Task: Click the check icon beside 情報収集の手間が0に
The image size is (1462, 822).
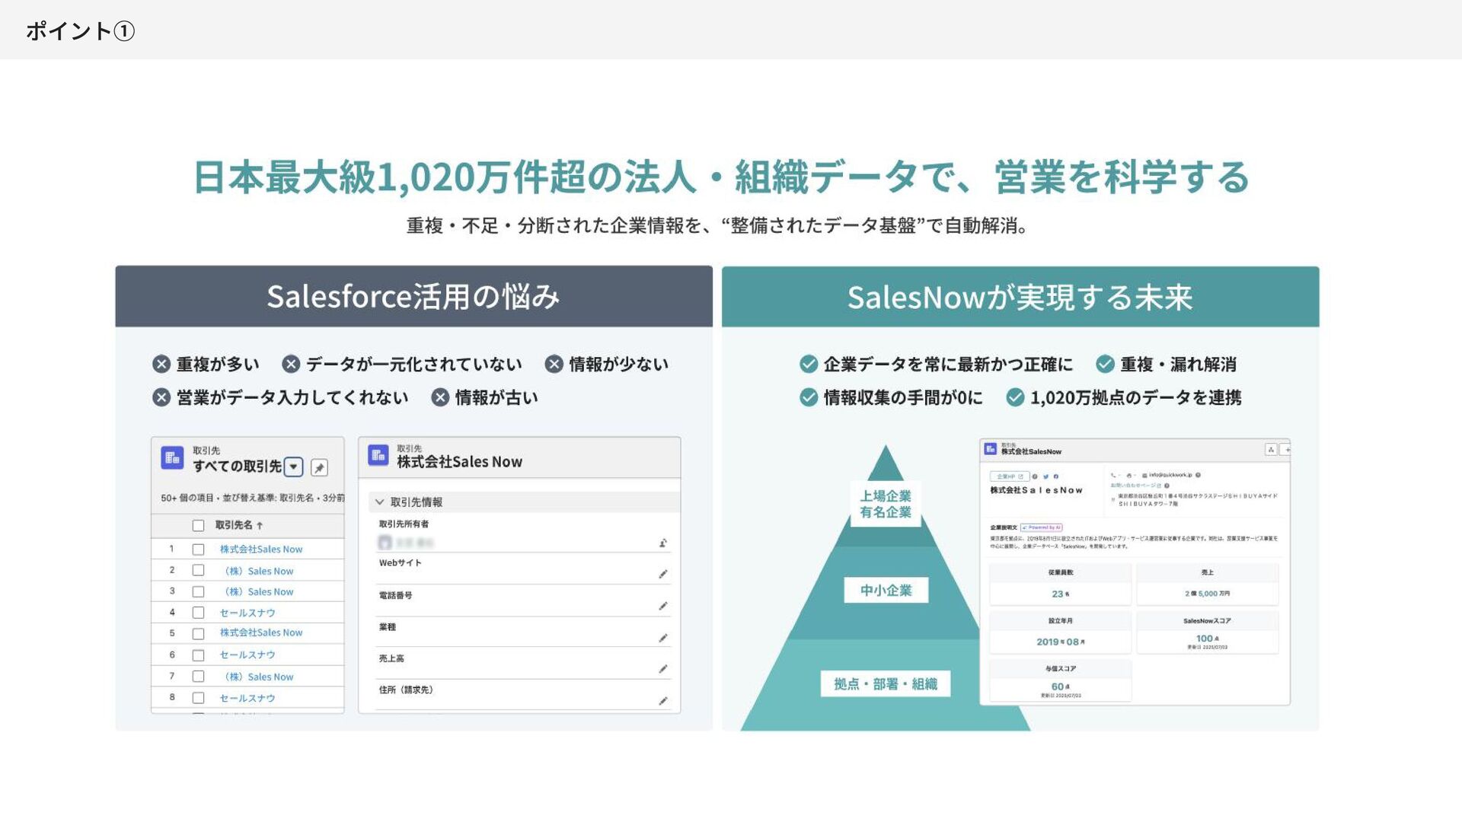Action: [809, 397]
